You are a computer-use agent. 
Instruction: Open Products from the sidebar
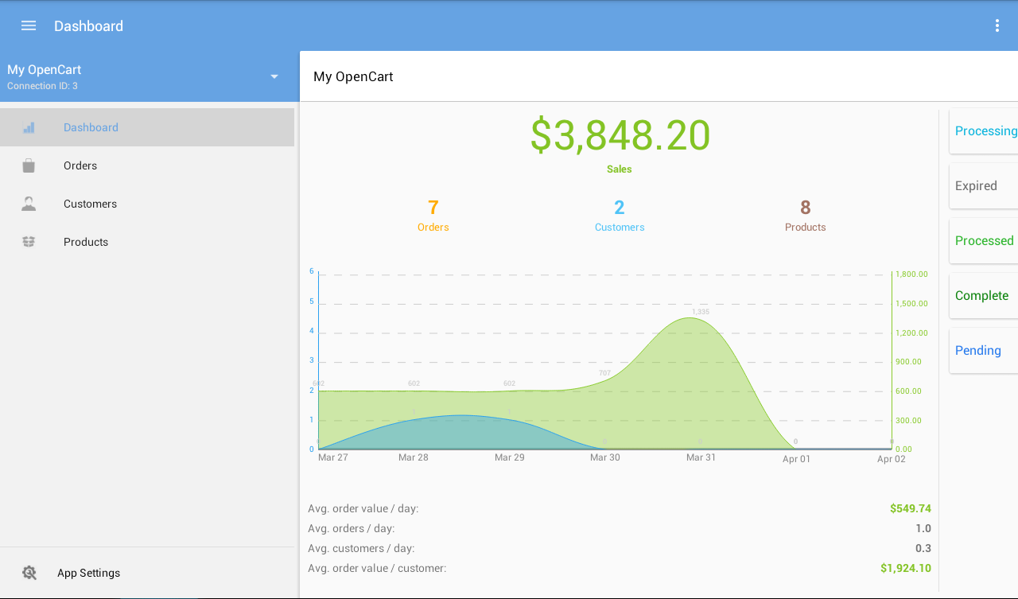click(147, 242)
